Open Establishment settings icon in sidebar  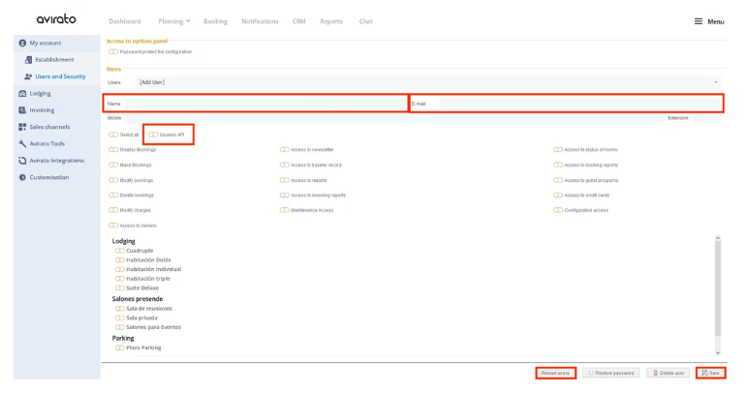(28, 59)
